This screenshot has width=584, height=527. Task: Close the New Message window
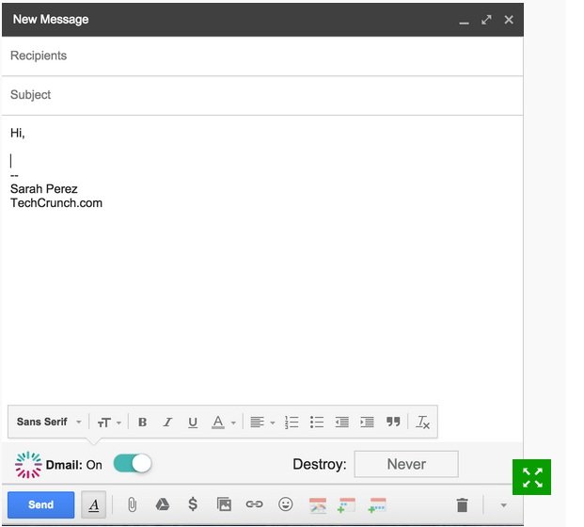509,20
